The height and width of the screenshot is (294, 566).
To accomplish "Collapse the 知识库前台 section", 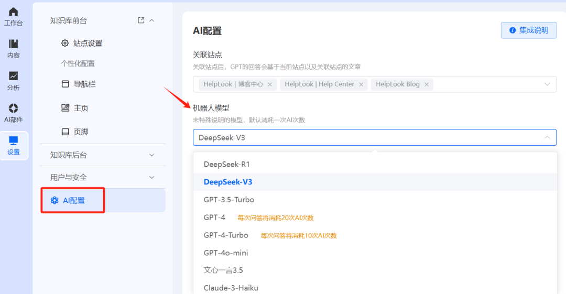I will 152,20.
